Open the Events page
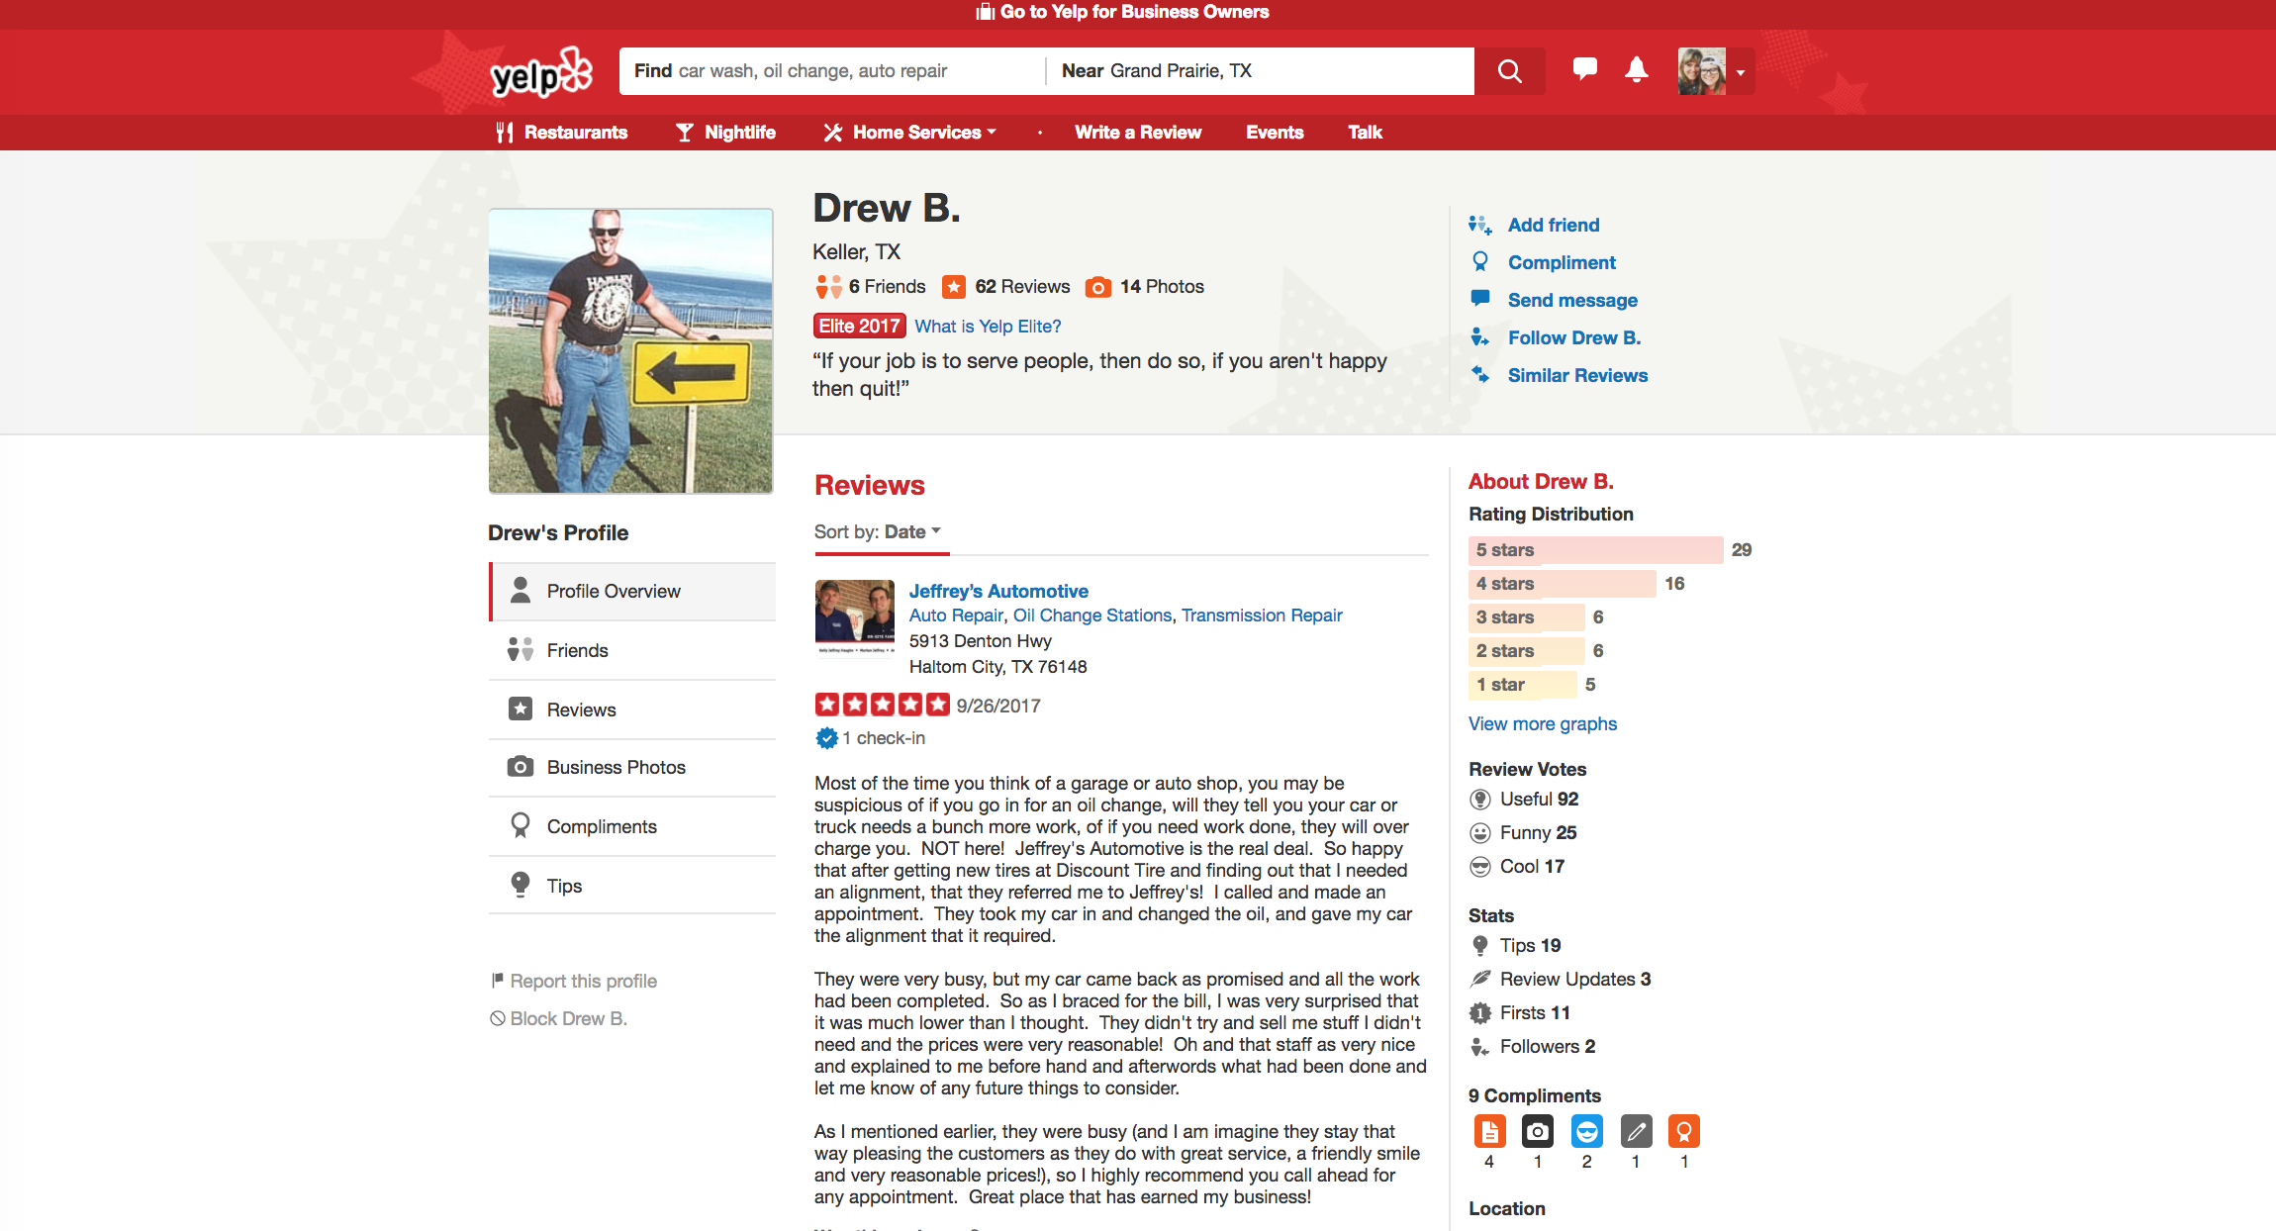The image size is (2276, 1231). [x=1275, y=133]
